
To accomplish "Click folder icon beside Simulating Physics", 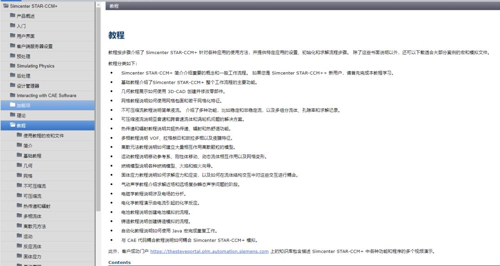I will click(x=13, y=66).
